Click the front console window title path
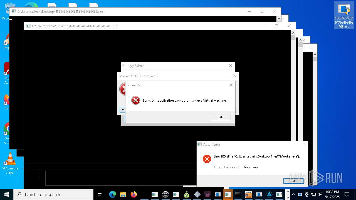Image resolution: width=356 pixels, height=200 pixels. (x=75, y=26)
